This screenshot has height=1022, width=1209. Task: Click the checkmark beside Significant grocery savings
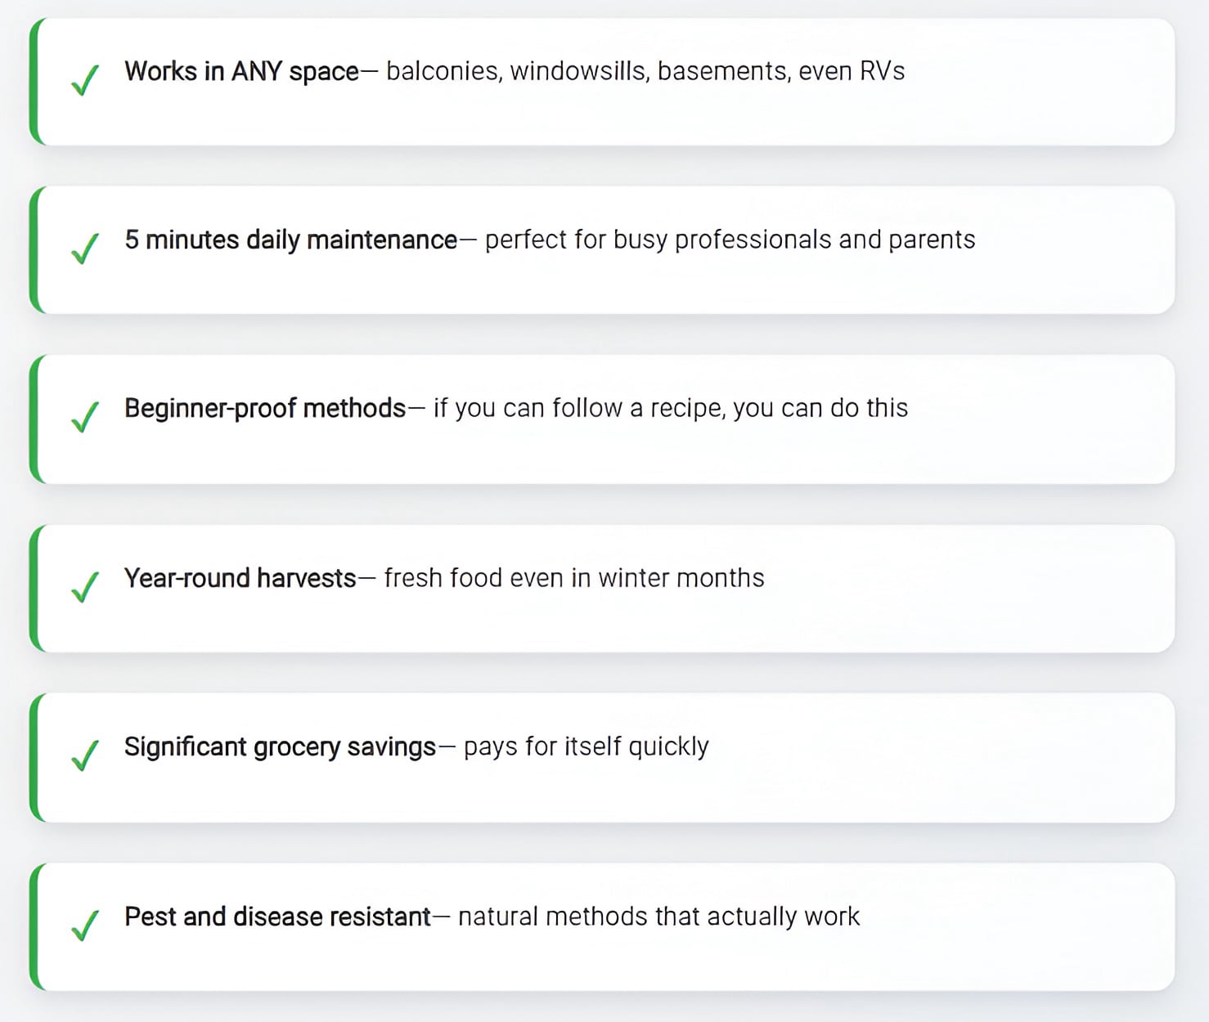[85, 755]
